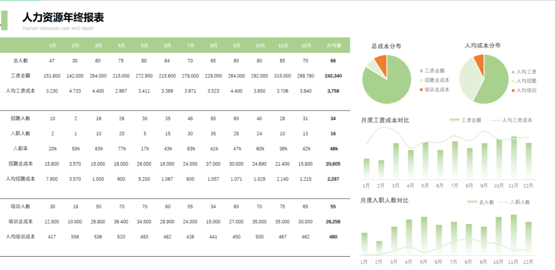Select the 总人数 row label
The width and height of the screenshot is (555, 270).
[21, 61]
